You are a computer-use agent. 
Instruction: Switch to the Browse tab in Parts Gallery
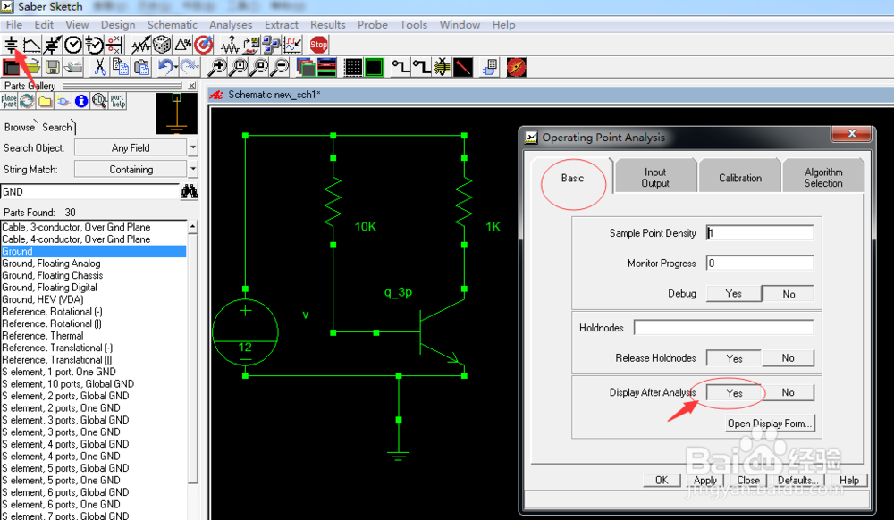(x=20, y=127)
